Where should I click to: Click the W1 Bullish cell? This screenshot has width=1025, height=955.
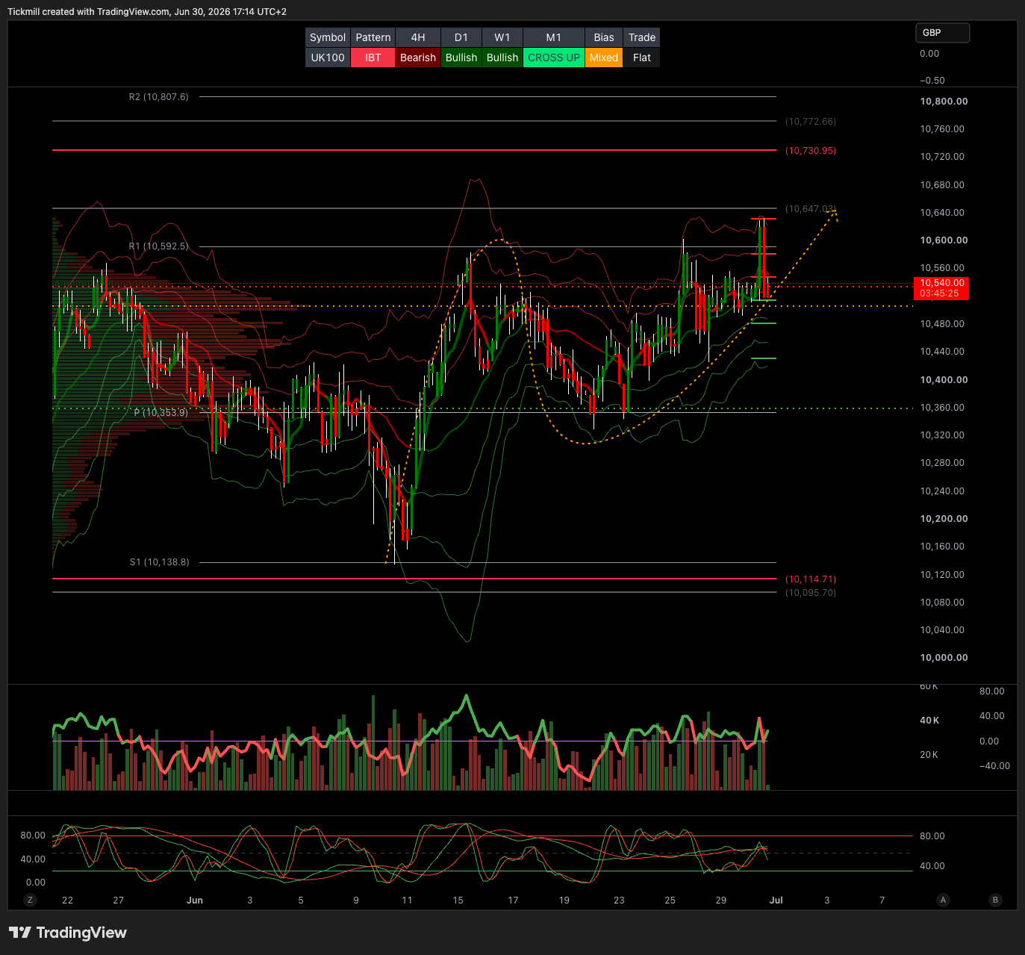(x=502, y=57)
